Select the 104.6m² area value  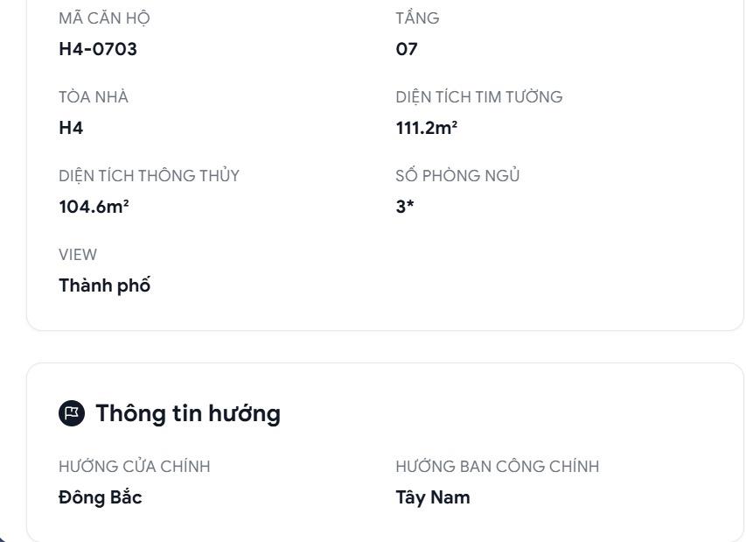pyautogui.click(x=94, y=207)
